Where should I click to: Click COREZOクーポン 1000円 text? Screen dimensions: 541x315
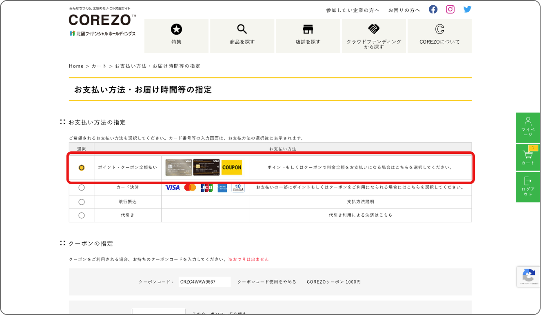pyautogui.click(x=334, y=282)
